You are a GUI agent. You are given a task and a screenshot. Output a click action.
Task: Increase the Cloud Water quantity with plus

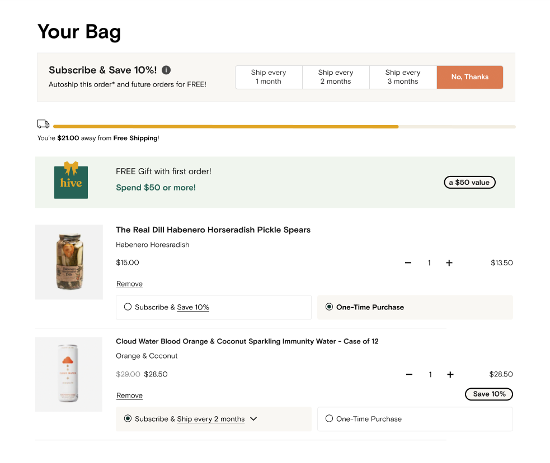[450, 374]
